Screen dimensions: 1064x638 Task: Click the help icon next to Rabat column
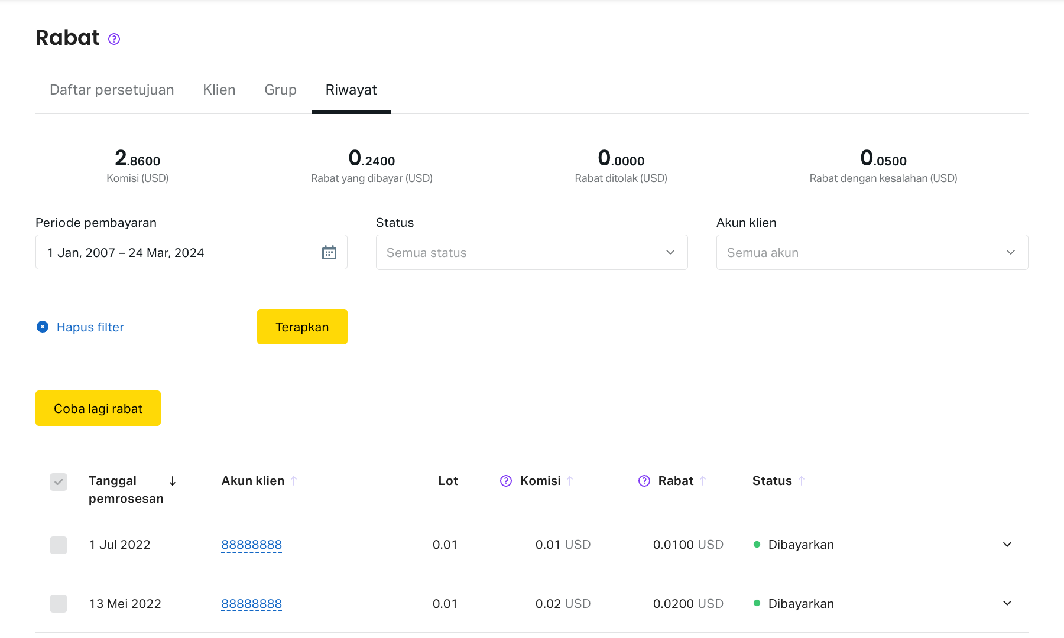(644, 481)
